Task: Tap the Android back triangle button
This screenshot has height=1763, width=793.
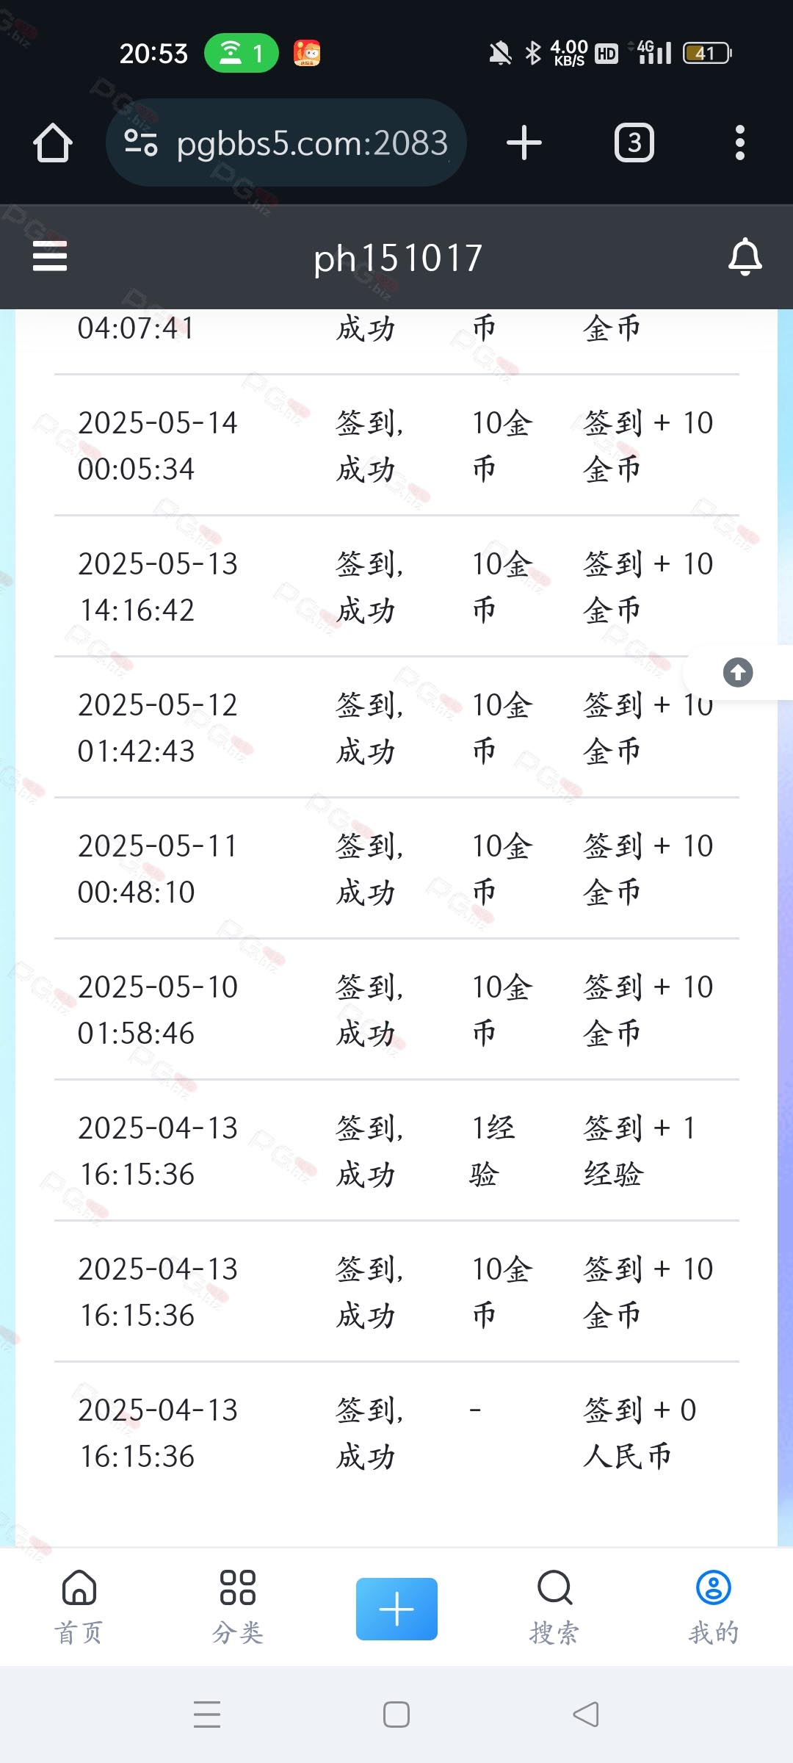Action: click(x=586, y=1715)
